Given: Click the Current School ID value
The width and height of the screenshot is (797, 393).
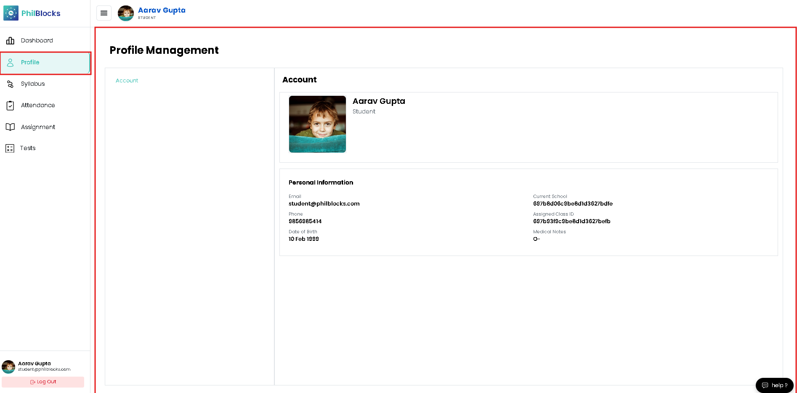Looking at the screenshot, I should (x=573, y=204).
